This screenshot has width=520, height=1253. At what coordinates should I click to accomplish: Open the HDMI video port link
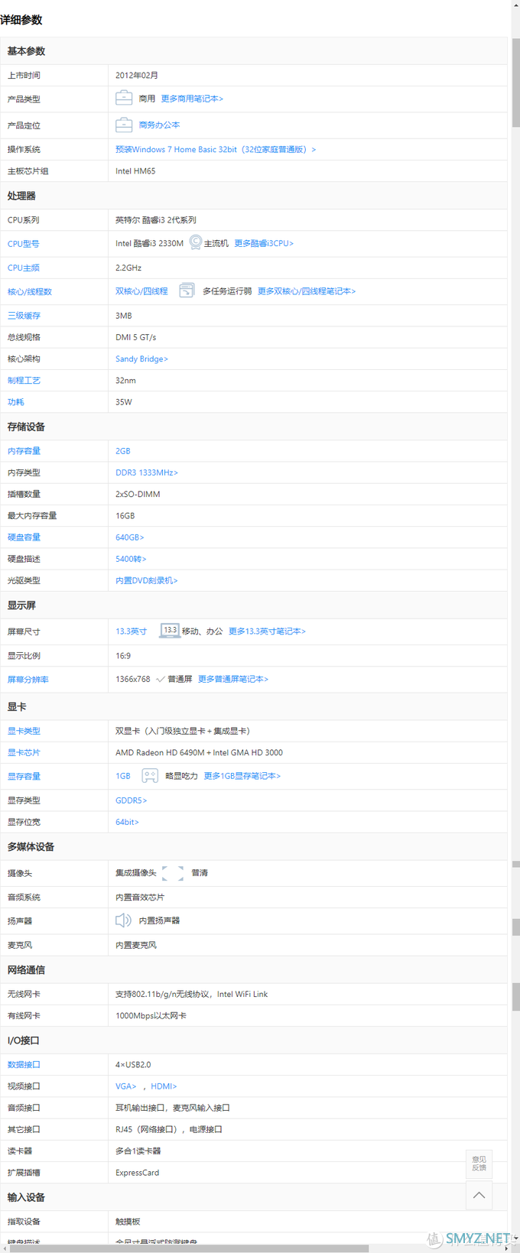(164, 1086)
